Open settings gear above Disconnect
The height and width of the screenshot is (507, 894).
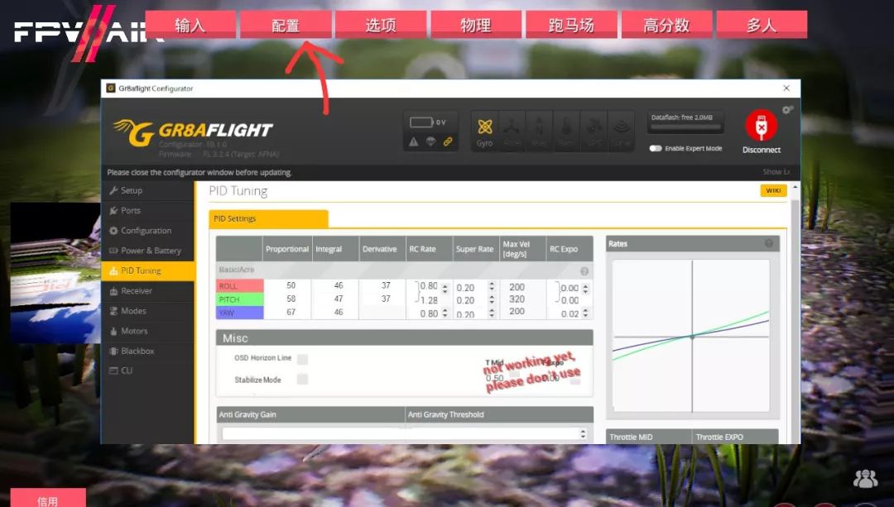point(787,109)
